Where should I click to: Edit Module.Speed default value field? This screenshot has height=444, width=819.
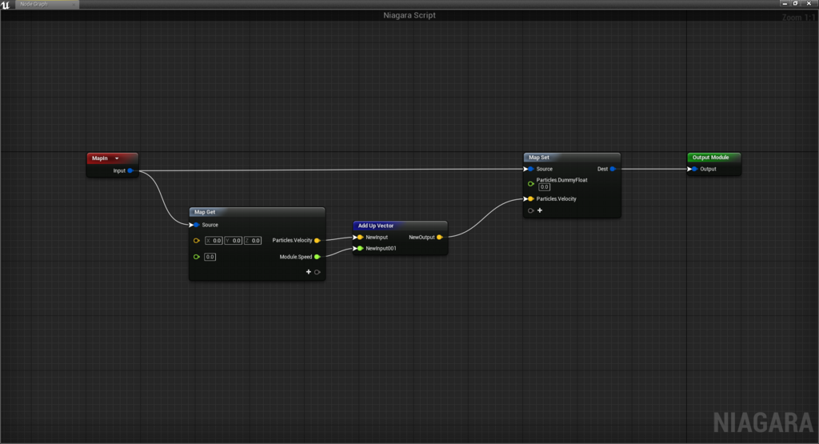tap(210, 257)
